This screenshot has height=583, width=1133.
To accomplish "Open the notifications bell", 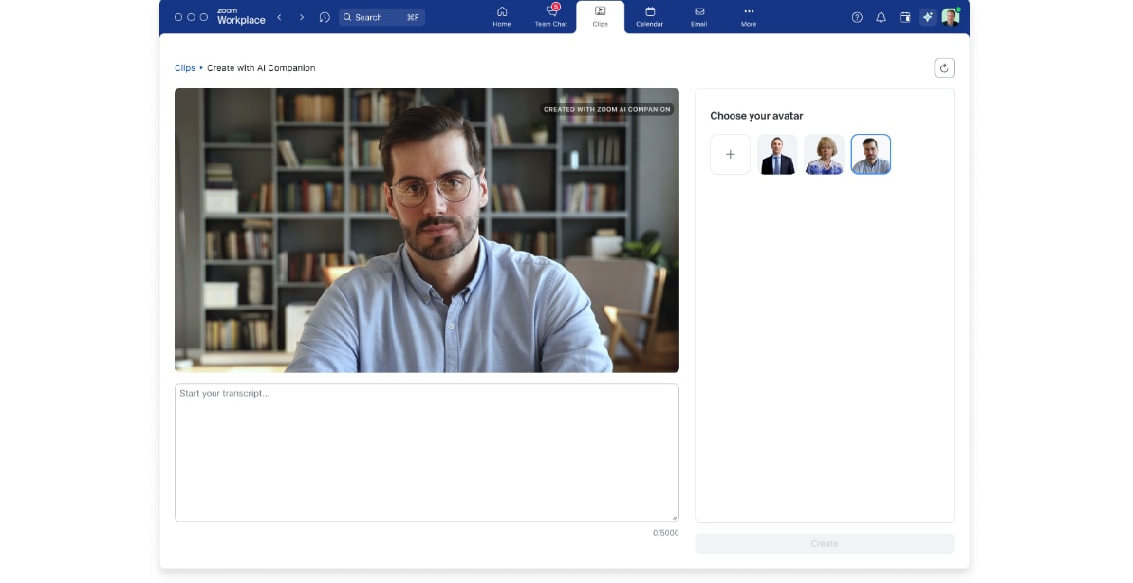I will 881,17.
